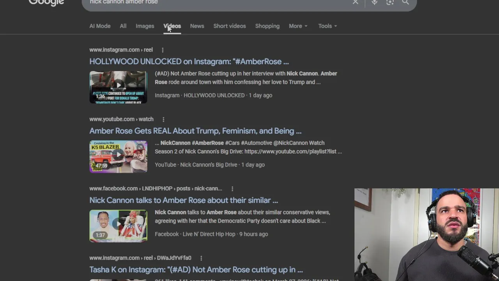Switch to Images tab
This screenshot has width=499, height=281.
(x=145, y=26)
